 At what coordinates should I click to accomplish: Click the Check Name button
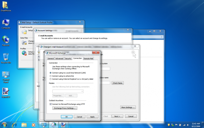[118, 83]
